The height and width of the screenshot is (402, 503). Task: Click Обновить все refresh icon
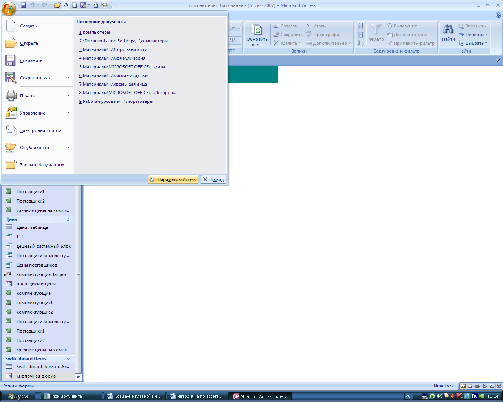click(x=257, y=30)
